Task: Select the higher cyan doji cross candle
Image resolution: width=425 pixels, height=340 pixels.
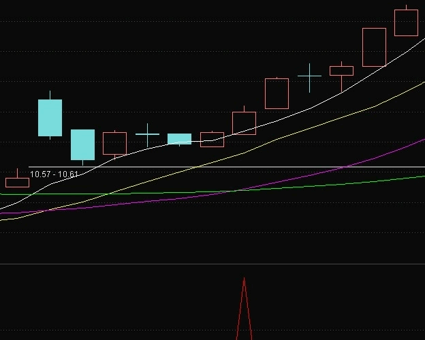Action: pyautogui.click(x=309, y=76)
